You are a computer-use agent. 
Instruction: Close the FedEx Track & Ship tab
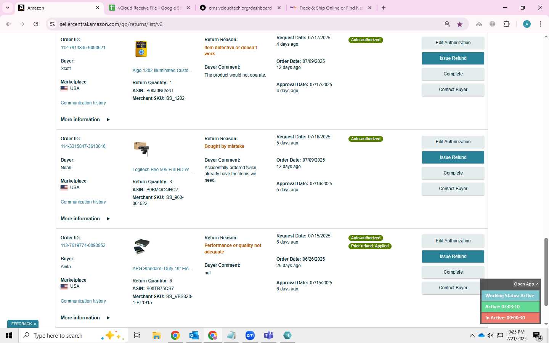370,8
